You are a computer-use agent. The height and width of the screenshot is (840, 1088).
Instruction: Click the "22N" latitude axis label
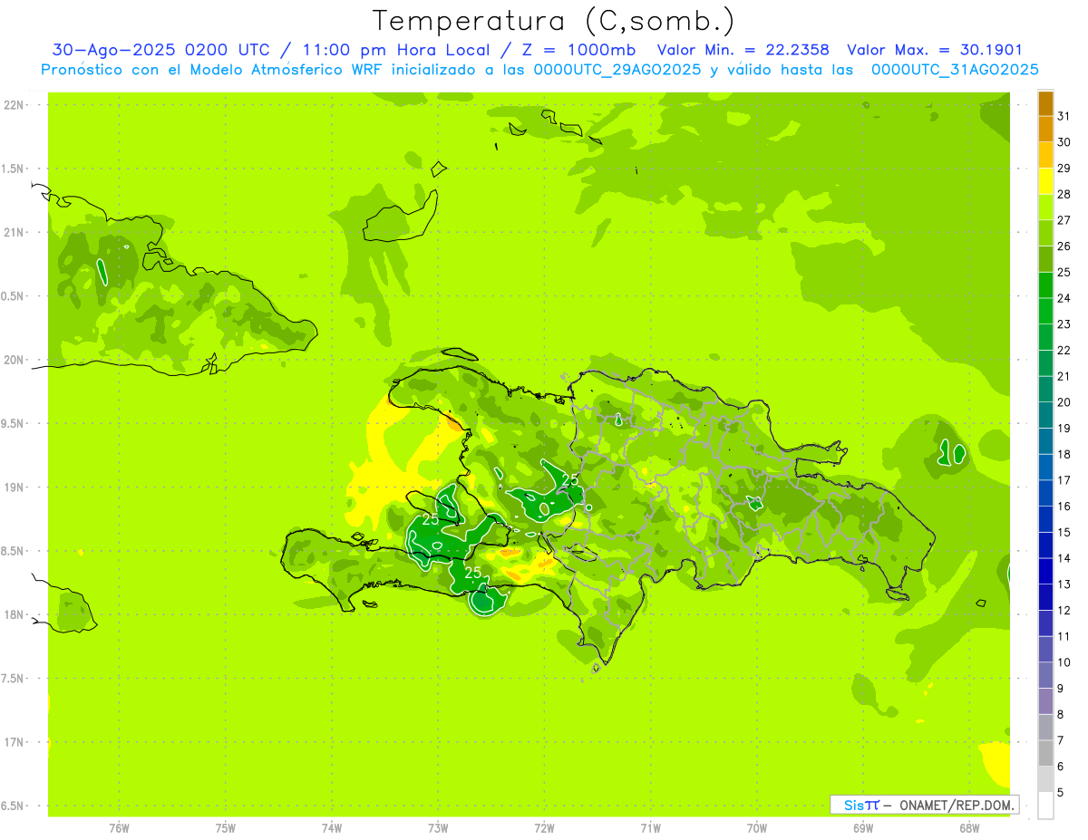click(x=15, y=105)
